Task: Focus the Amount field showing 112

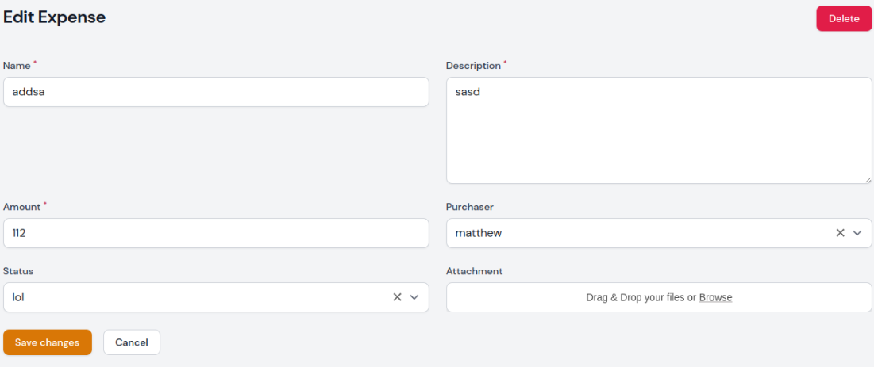Action: pyautogui.click(x=216, y=233)
